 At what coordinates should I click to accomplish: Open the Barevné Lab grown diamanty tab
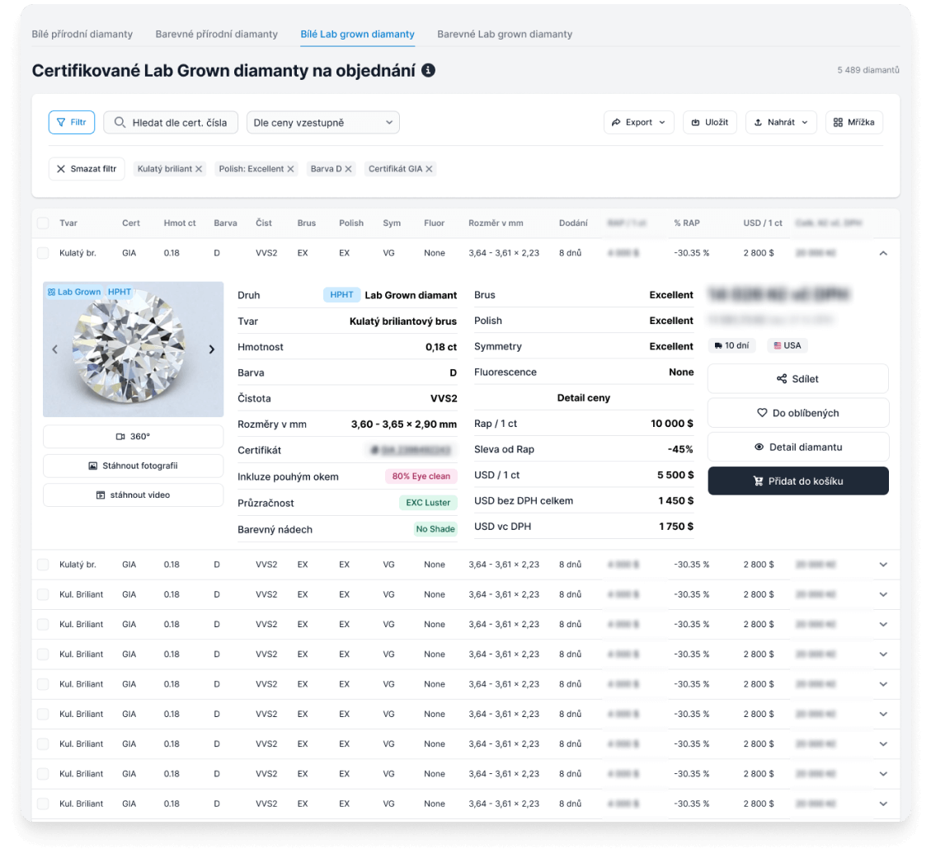click(504, 35)
